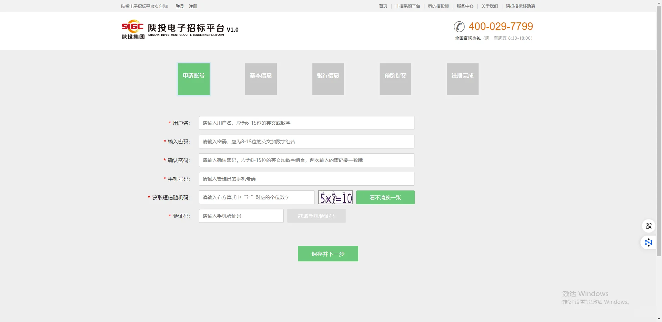The width and height of the screenshot is (662, 322).
Task: Select the 基本信息 step
Action: click(x=260, y=79)
